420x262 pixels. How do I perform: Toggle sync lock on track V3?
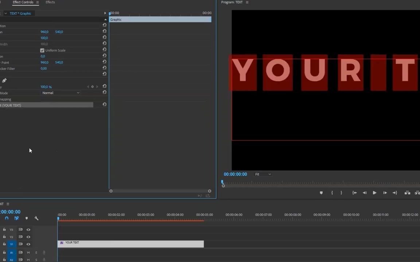(x=21, y=229)
